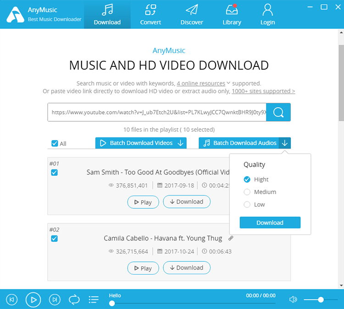Select Low quality option
The width and height of the screenshot is (344, 309).
[247, 205]
